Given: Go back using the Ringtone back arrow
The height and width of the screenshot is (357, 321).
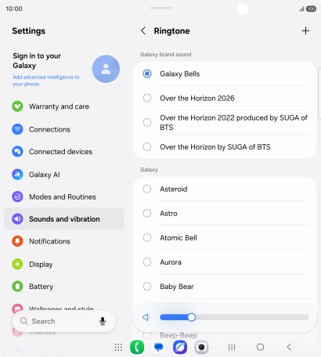Looking at the screenshot, I should coord(143,31).
